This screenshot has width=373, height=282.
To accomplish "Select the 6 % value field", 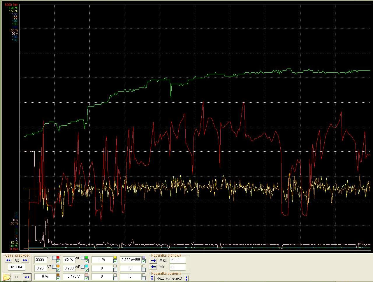I will point(45,276).
